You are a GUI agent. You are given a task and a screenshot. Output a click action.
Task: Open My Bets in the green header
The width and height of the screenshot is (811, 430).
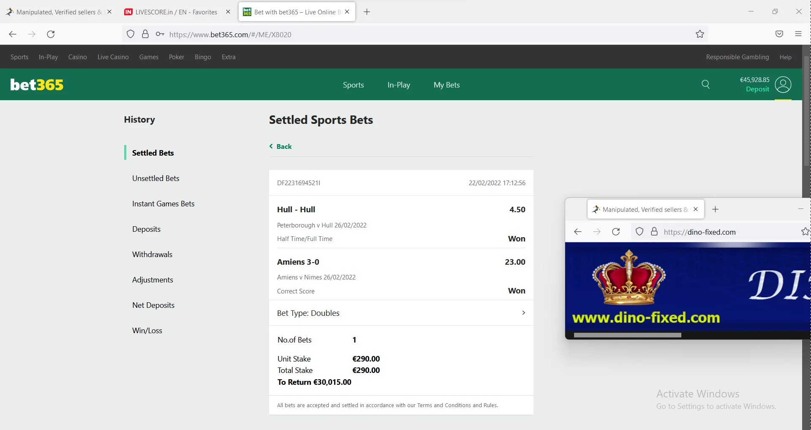[x=447, y=85]
